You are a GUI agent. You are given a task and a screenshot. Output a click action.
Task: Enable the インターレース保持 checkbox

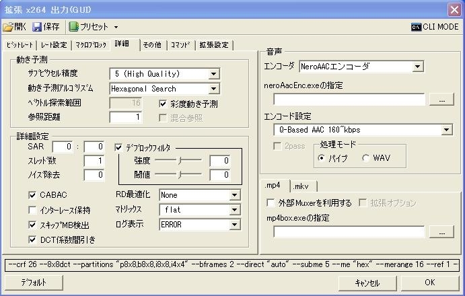pos(32,210)
